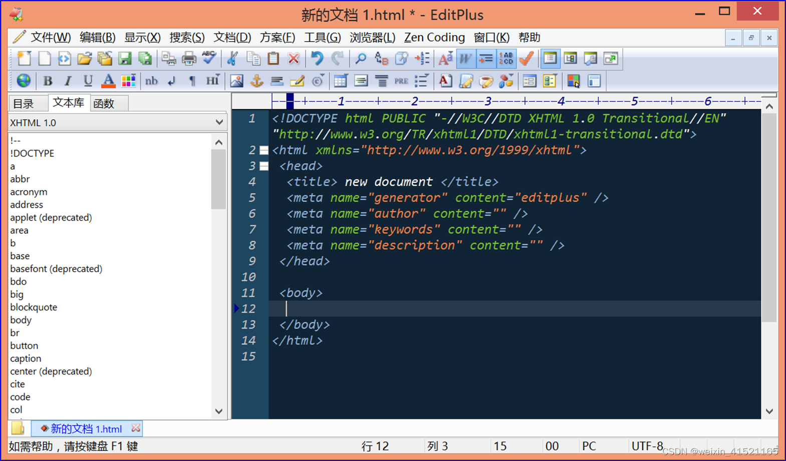Click the UTF-8 encoding in status bar
Screen dimensions: 786x461
tap(647, 446)
